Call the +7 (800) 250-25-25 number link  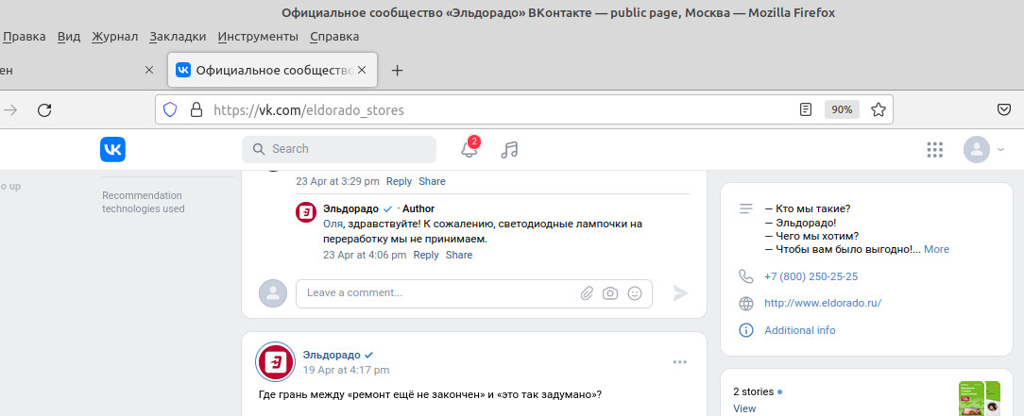(811, 276)
